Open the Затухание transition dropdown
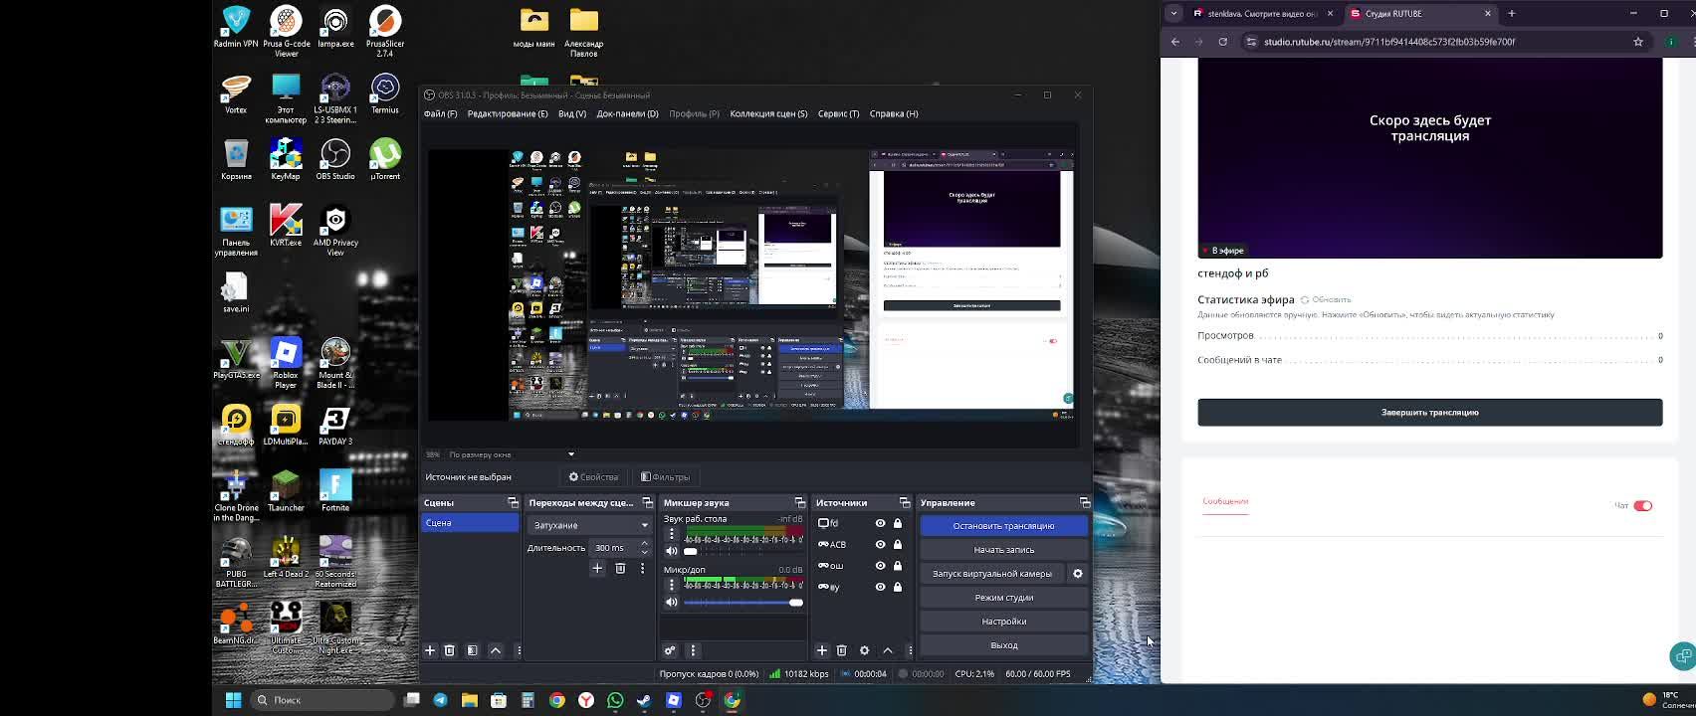This screenshot has width=1696, height=716. [589, 525]
